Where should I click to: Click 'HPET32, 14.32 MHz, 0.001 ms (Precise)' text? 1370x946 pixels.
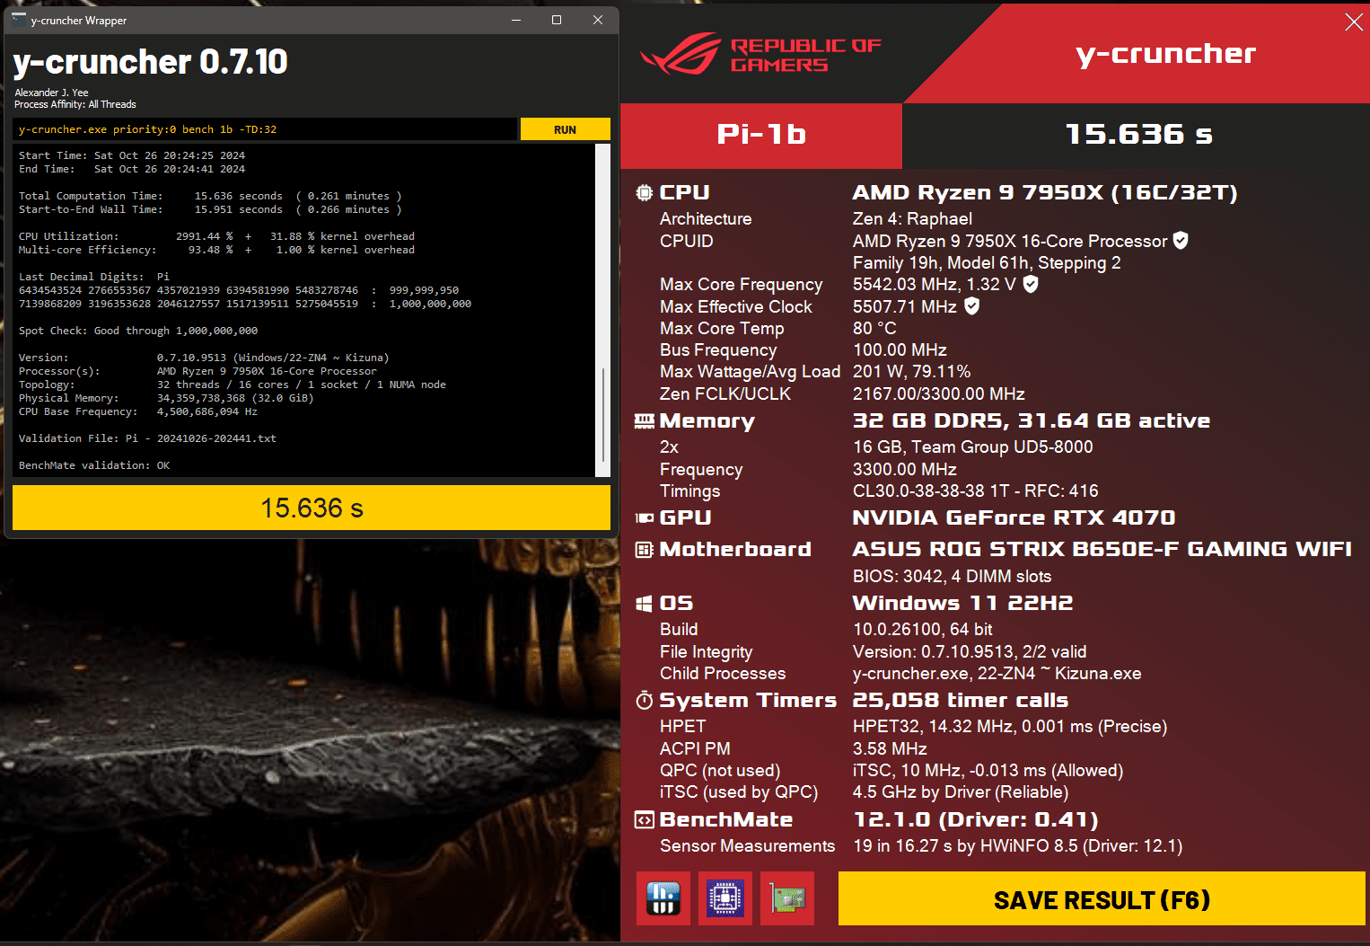[1010, 727]
